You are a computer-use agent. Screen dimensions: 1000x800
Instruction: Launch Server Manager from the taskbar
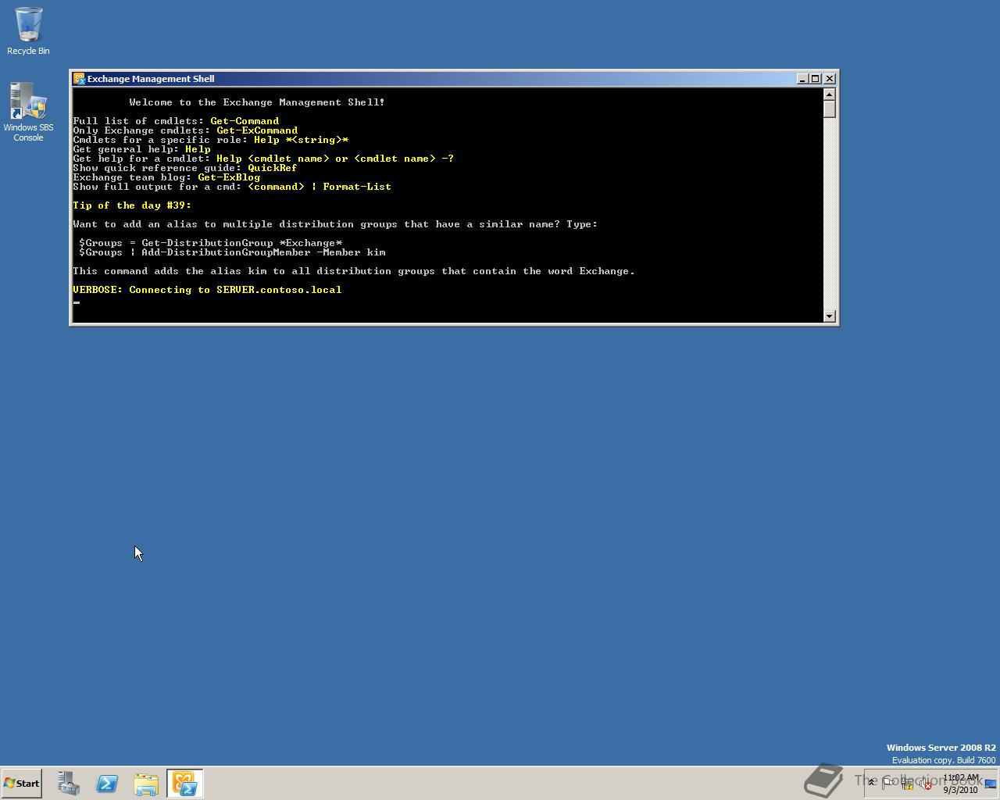point(69,784)
